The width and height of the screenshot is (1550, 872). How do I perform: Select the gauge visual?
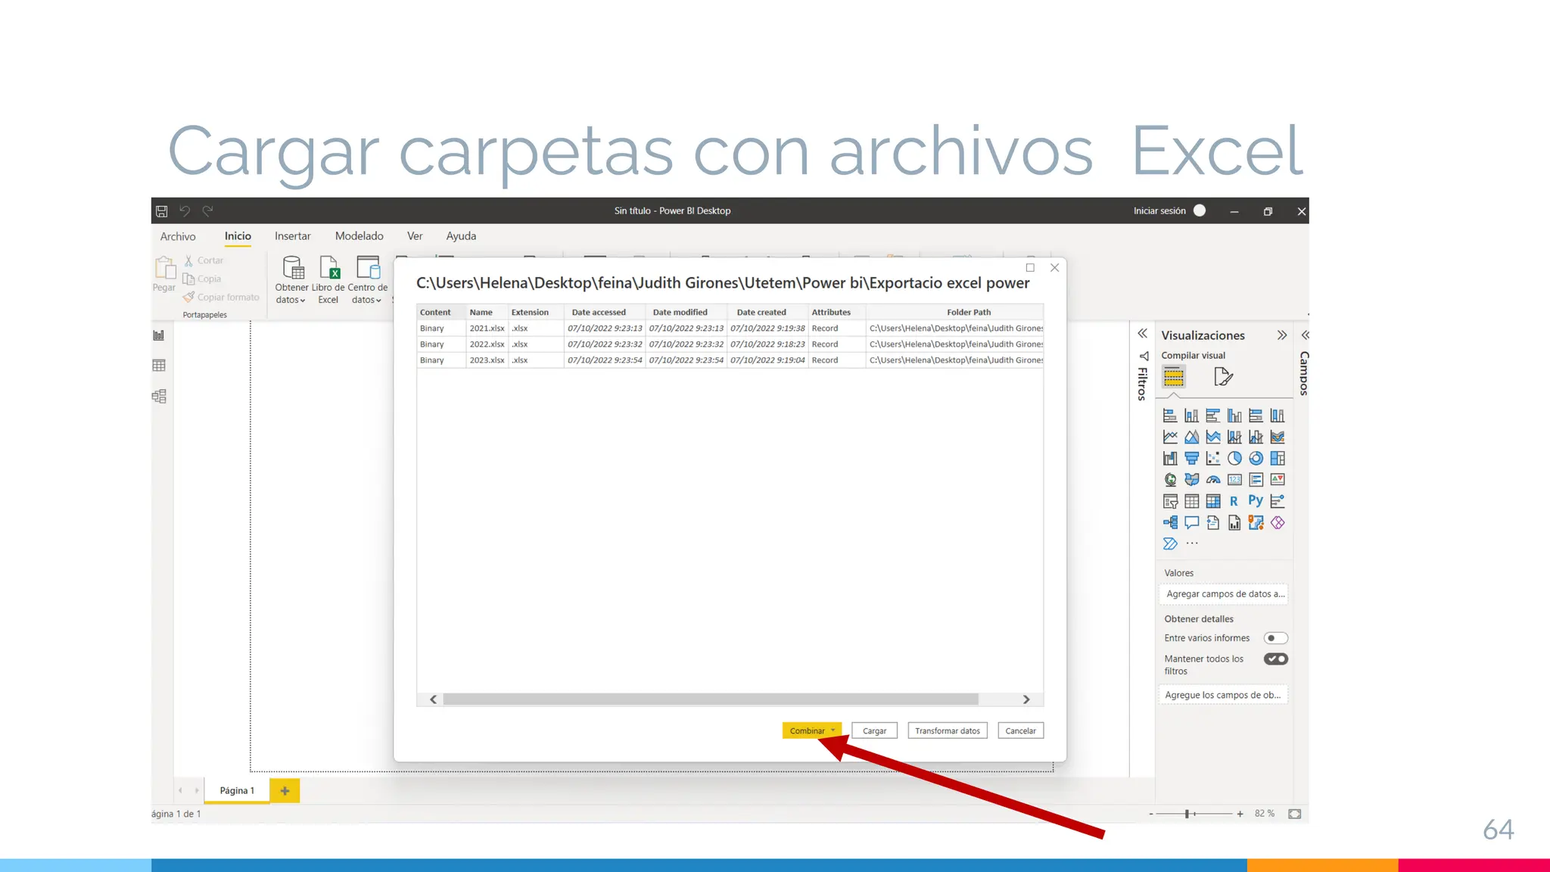pos(1213,479)
